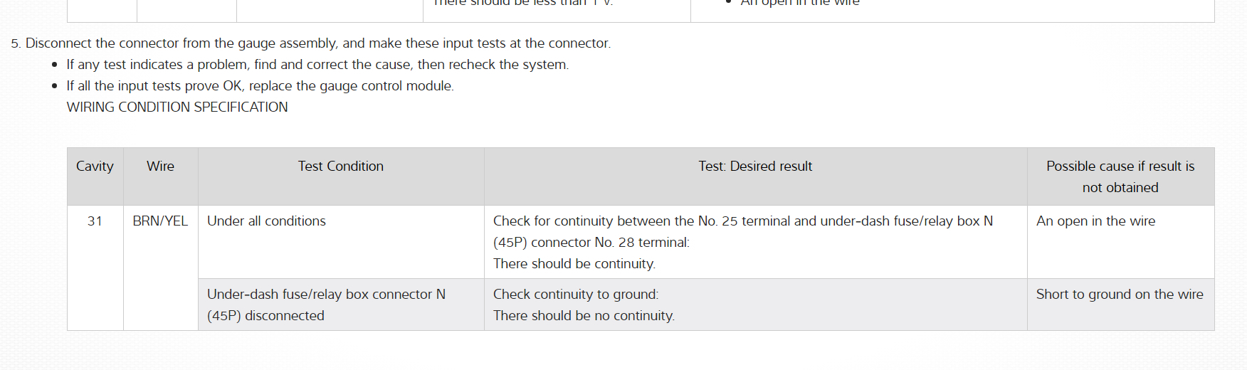This screenshot has height=370, width=1247.
Task: Select the BRN/YEL wire cell
Action: 160,221
